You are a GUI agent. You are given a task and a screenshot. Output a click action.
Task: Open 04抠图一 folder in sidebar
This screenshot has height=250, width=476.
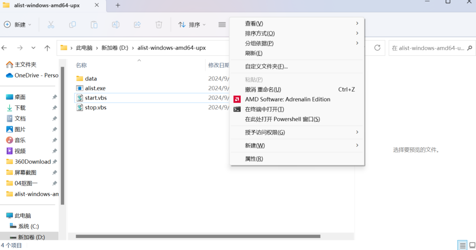(21, 183)
